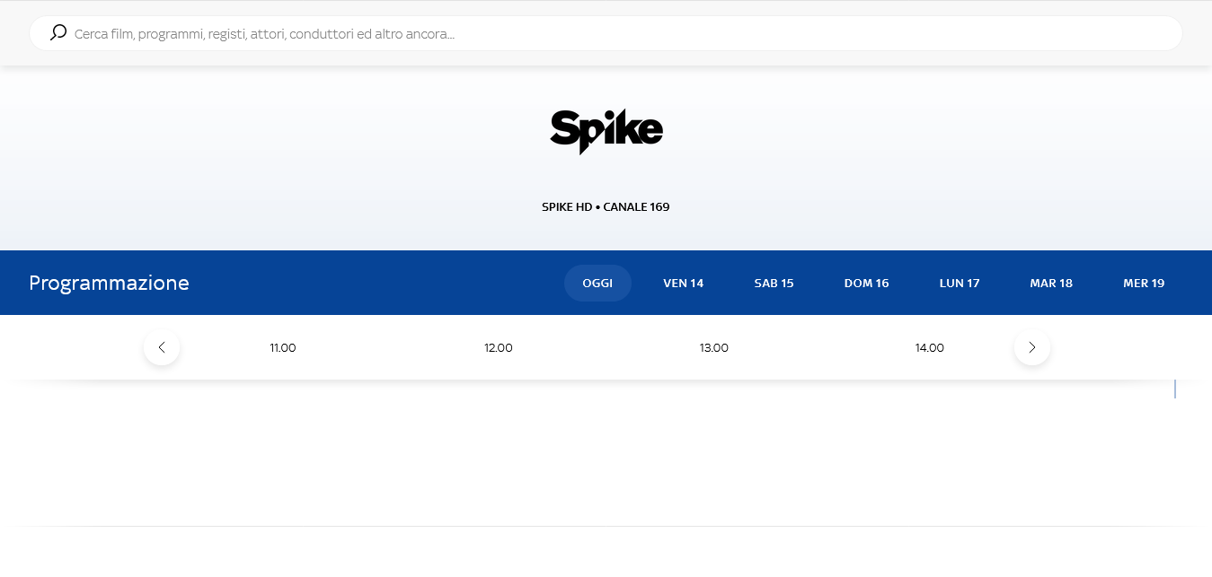This screenshot has height=577, width=1212.
Task: Show the DOM 16 schedule
Action: (x=867, y=283)
